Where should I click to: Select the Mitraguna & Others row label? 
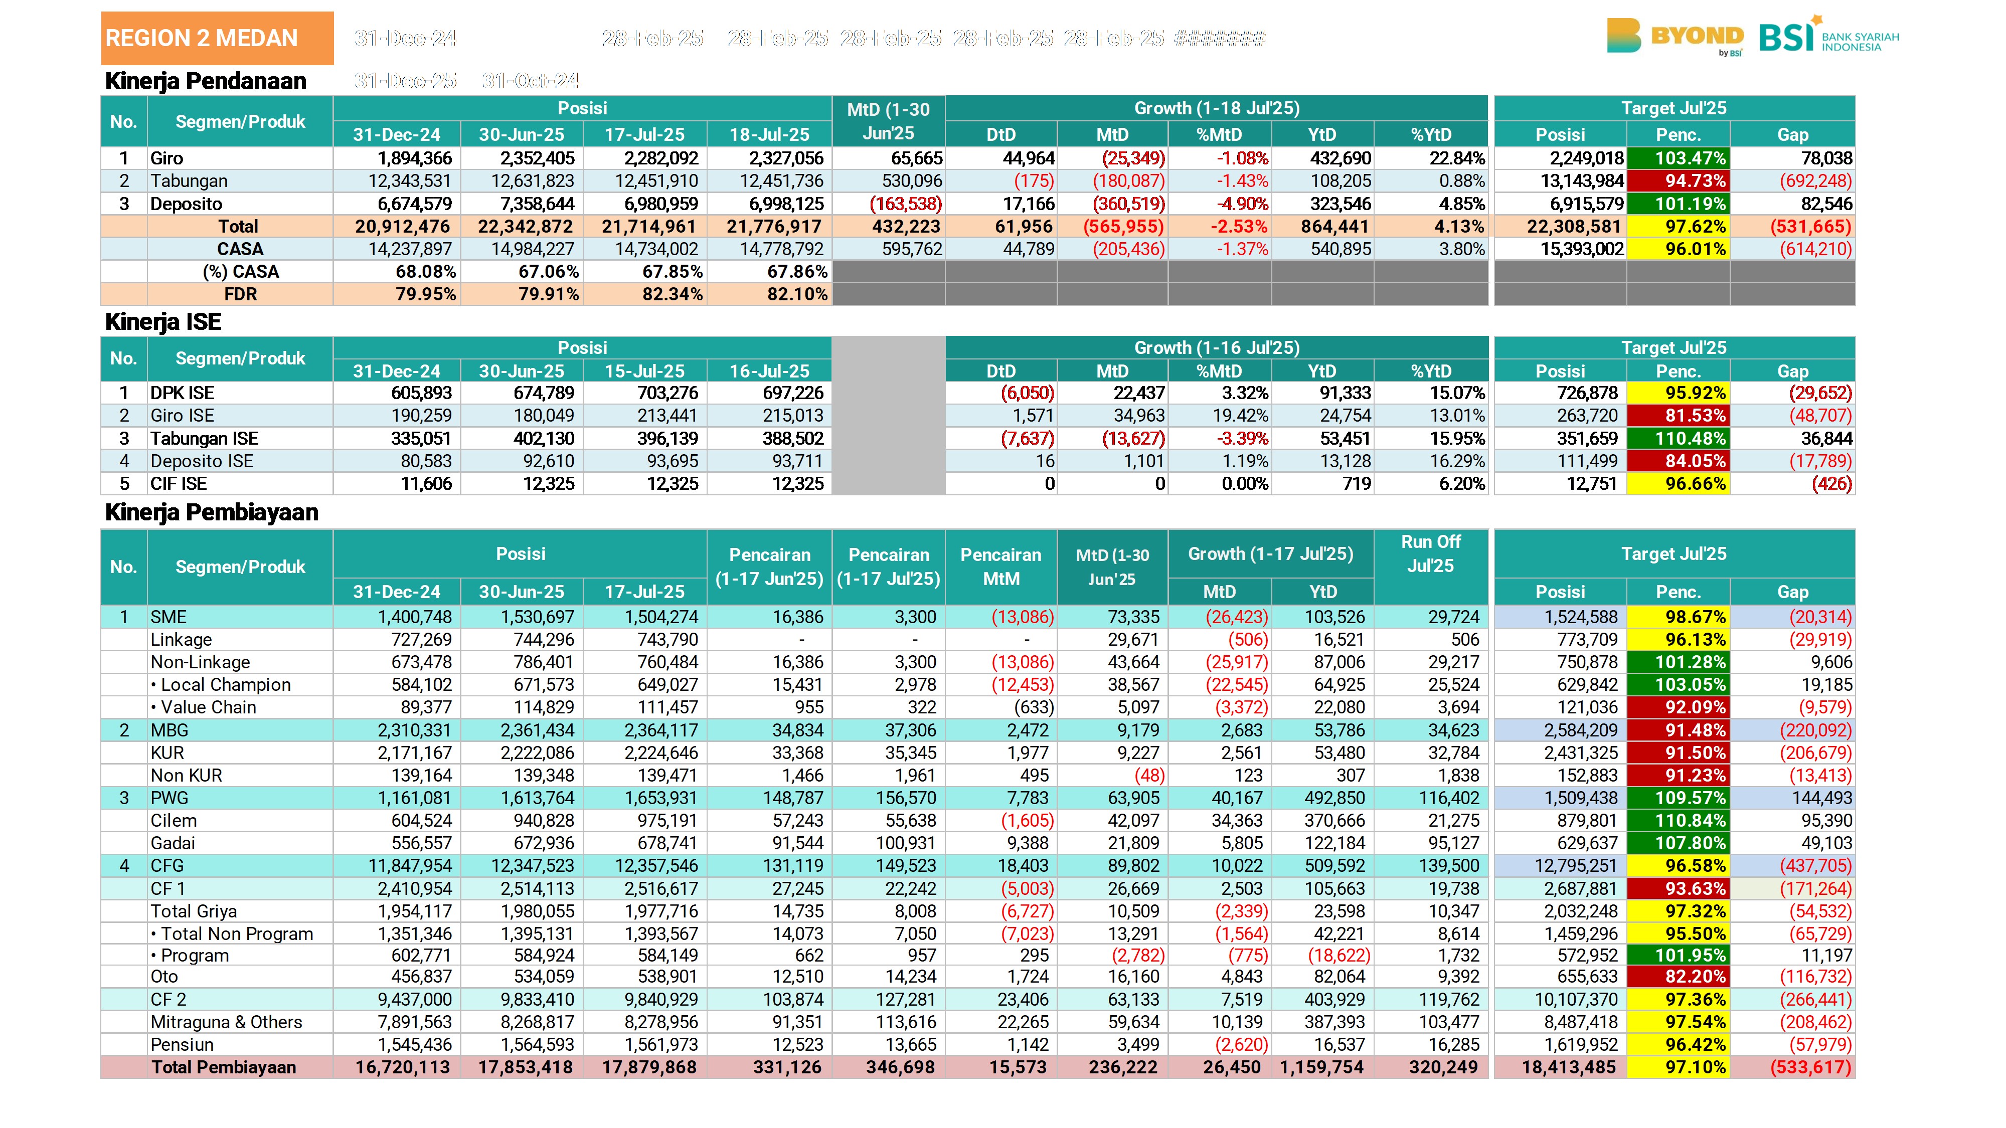tap(226, 1022)
